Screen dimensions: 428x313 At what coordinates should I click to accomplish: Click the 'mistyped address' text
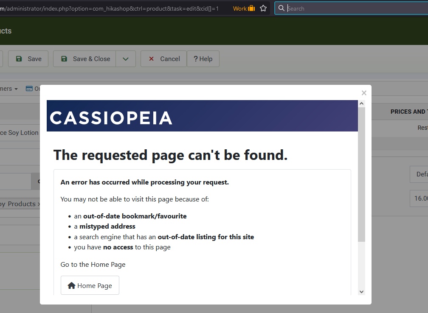pos(107,226)
